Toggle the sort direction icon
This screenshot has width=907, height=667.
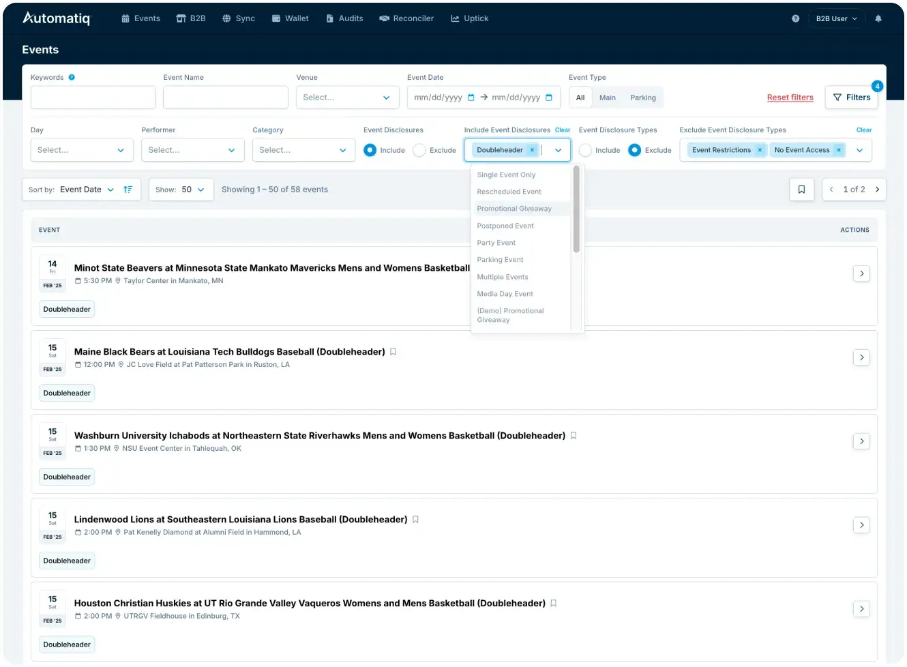pos(128,190)
